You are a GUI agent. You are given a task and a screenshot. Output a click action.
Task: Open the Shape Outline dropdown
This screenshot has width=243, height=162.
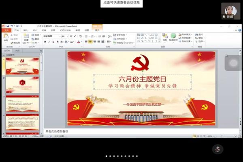point(185,38)
